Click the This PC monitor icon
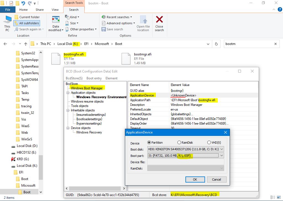This screenshot has height=201, width=283. (7, 20)
